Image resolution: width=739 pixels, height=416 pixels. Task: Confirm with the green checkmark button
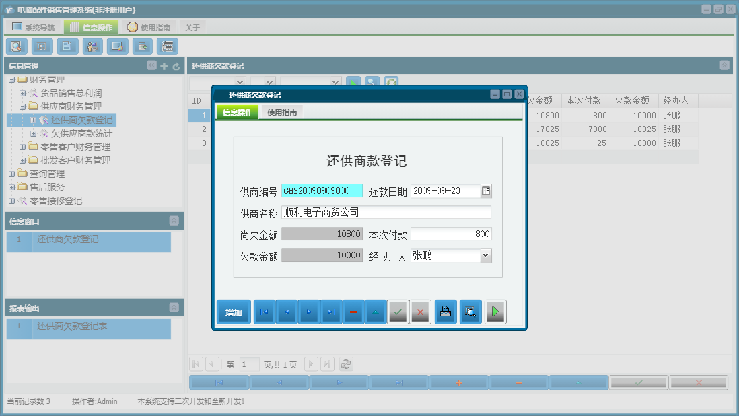(x=397, y=311)
